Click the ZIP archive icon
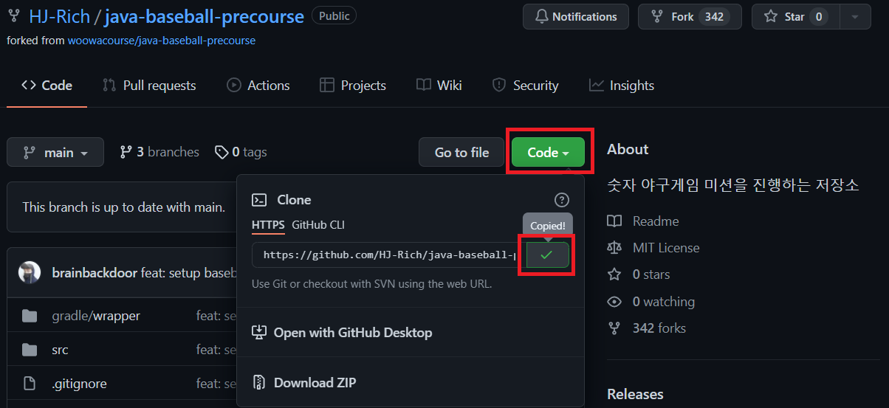Image resolution: width=889 pixels, height=408 pixels. [259, 383]
